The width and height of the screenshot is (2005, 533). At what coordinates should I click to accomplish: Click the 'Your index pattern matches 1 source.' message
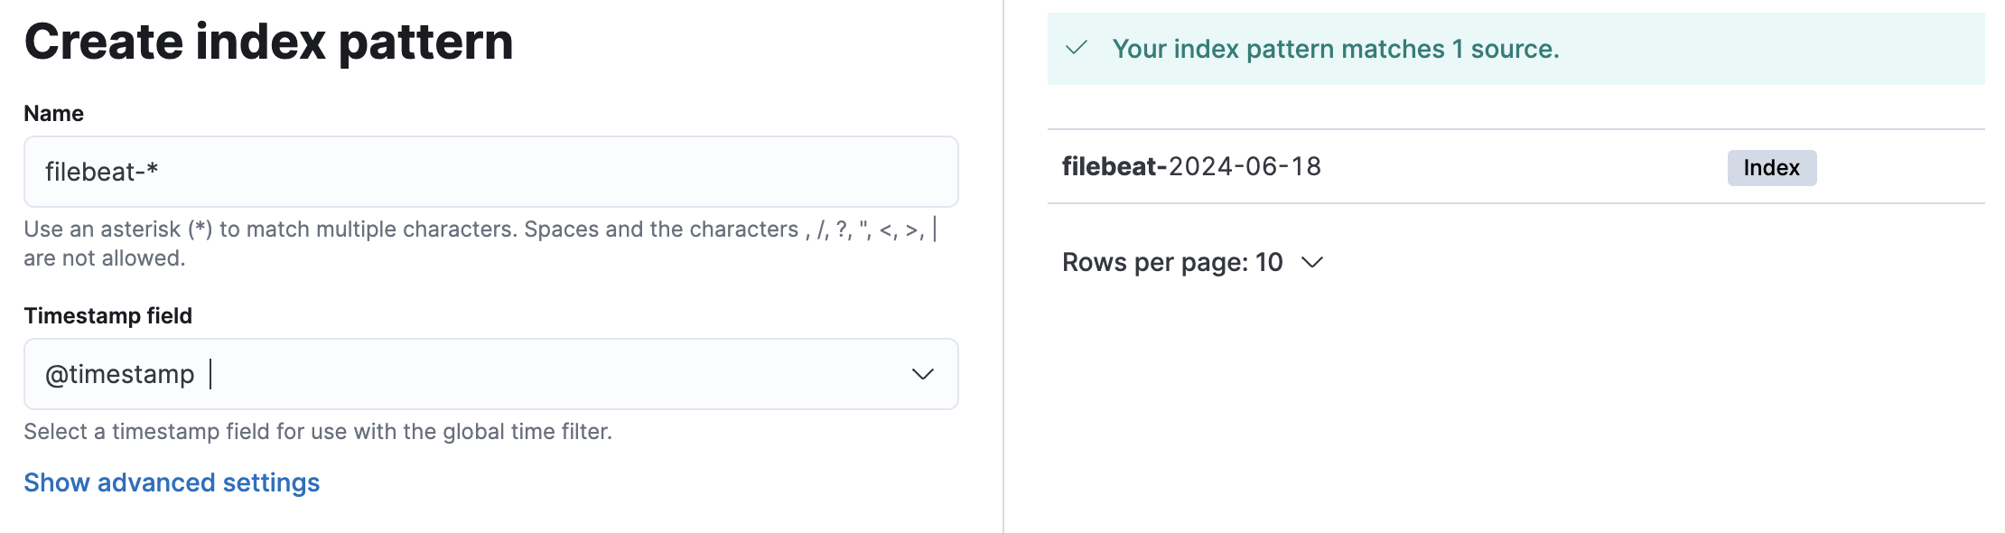[1336, 49]
